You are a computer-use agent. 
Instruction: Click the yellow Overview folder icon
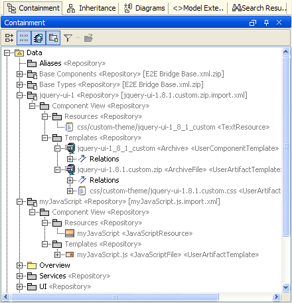[32, 265]
